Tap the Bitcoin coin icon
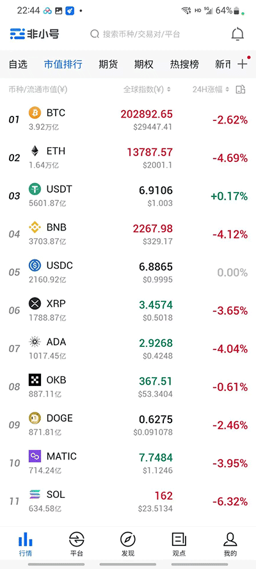Image resolution: width=256 pixels, height=569 pixels. coord(35,113)
